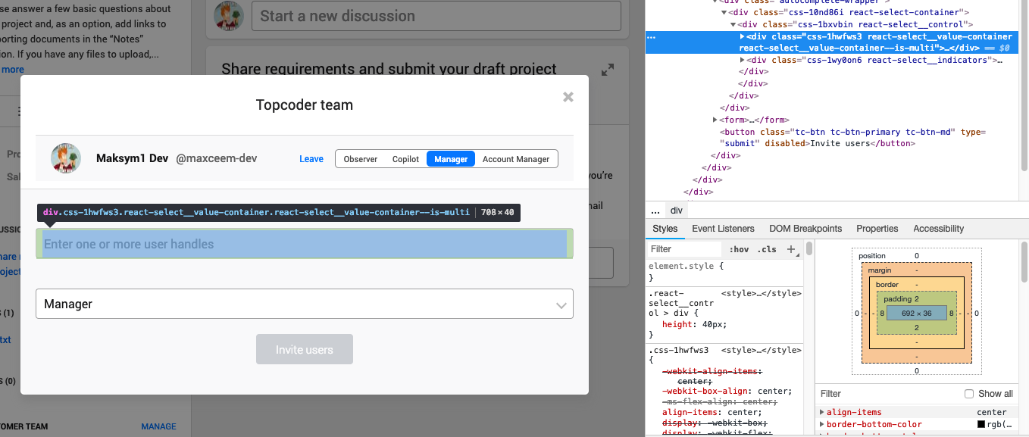
Task: Click the 692 × 36 content box in box model
Action: [916, 313]
